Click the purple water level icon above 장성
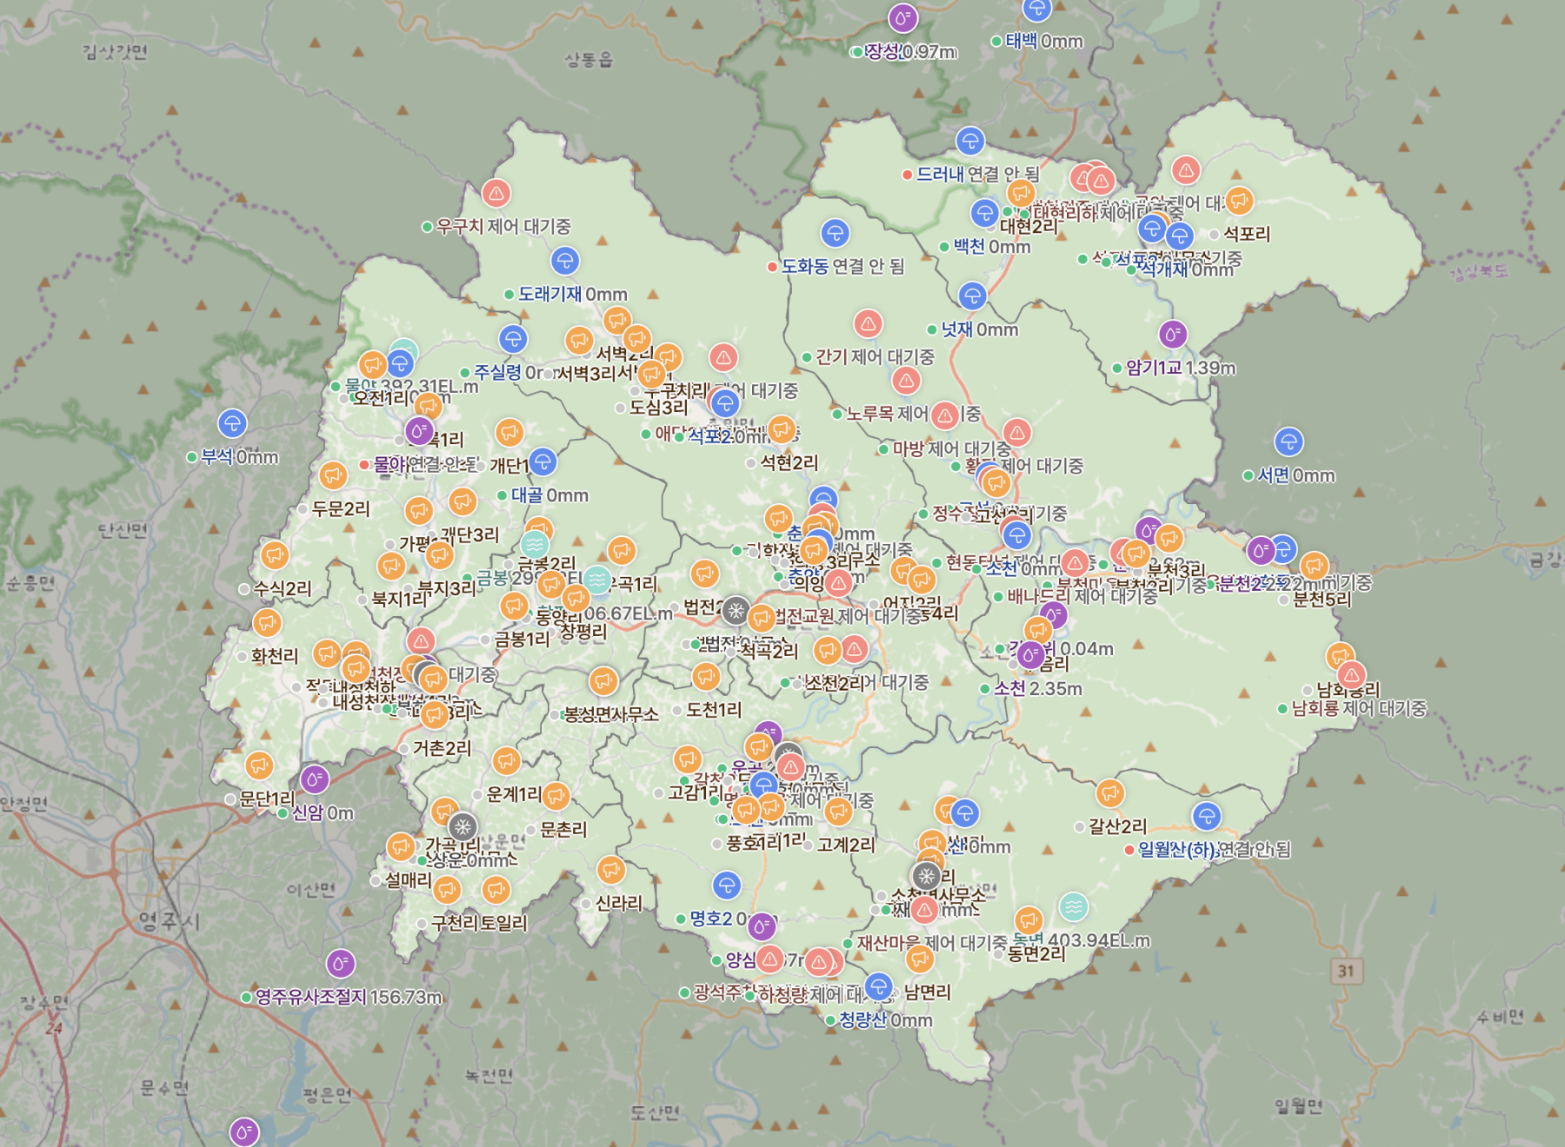Image resolution: width=1565 pixels, height=1147 pixels. point(902,17)
